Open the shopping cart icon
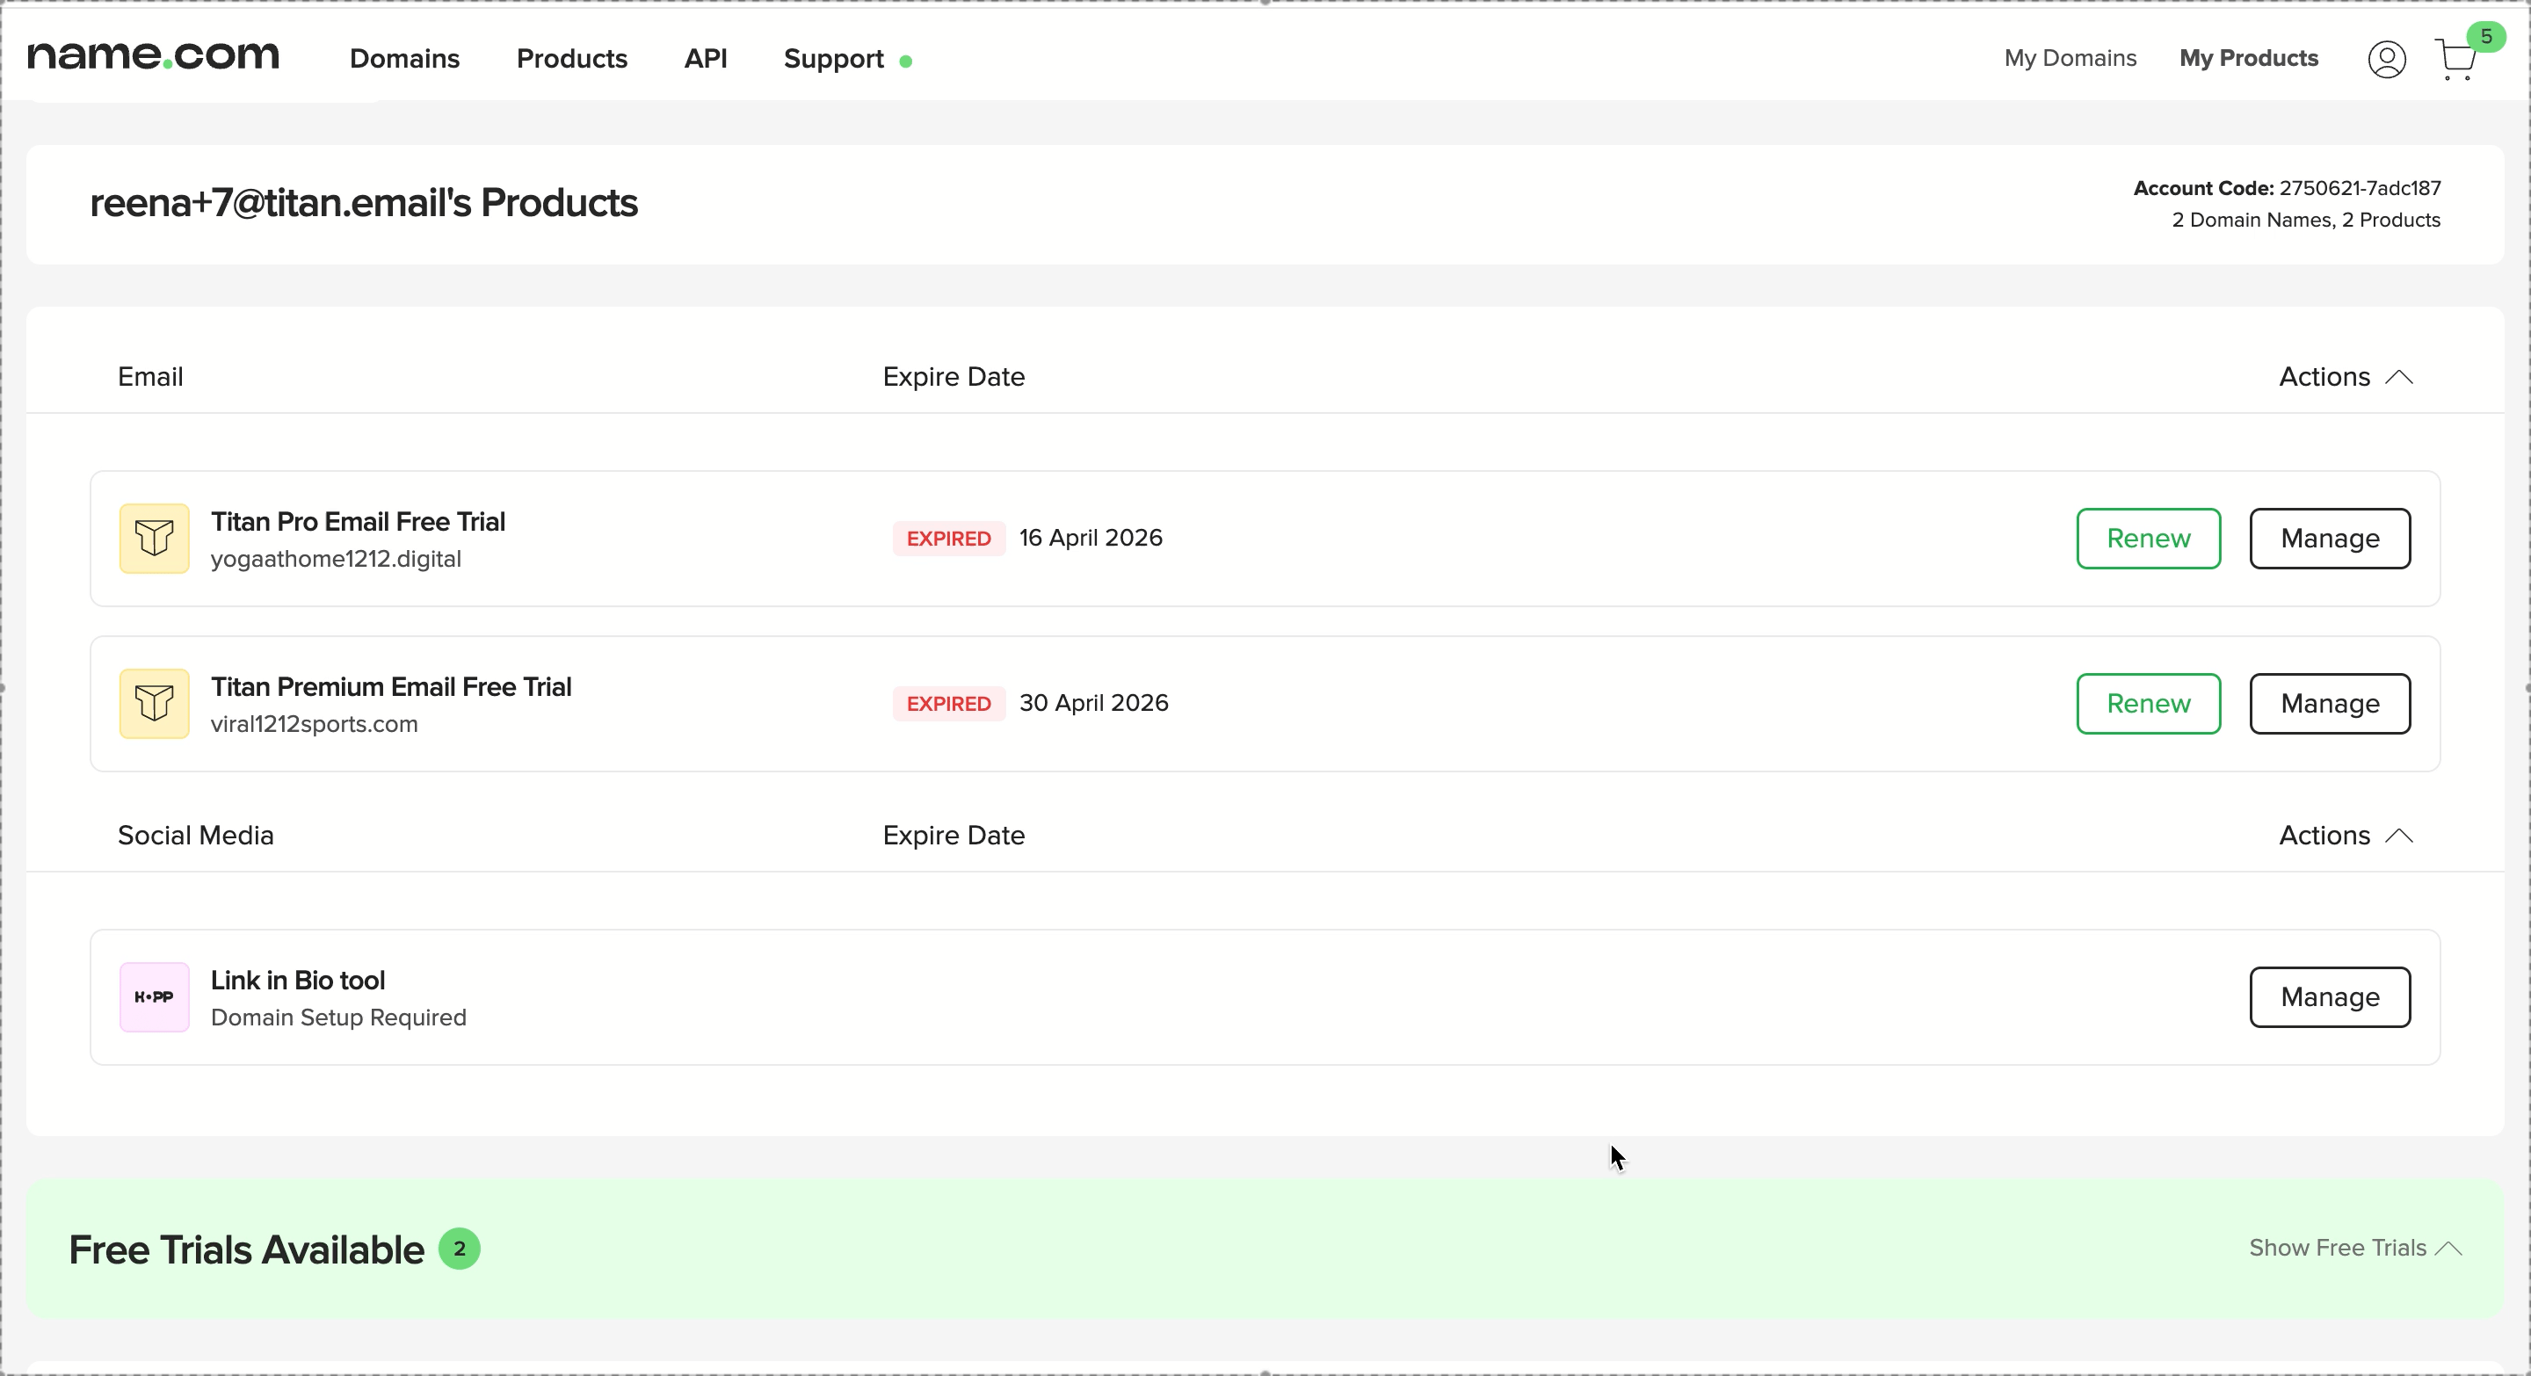 [x=2457, y=60]
